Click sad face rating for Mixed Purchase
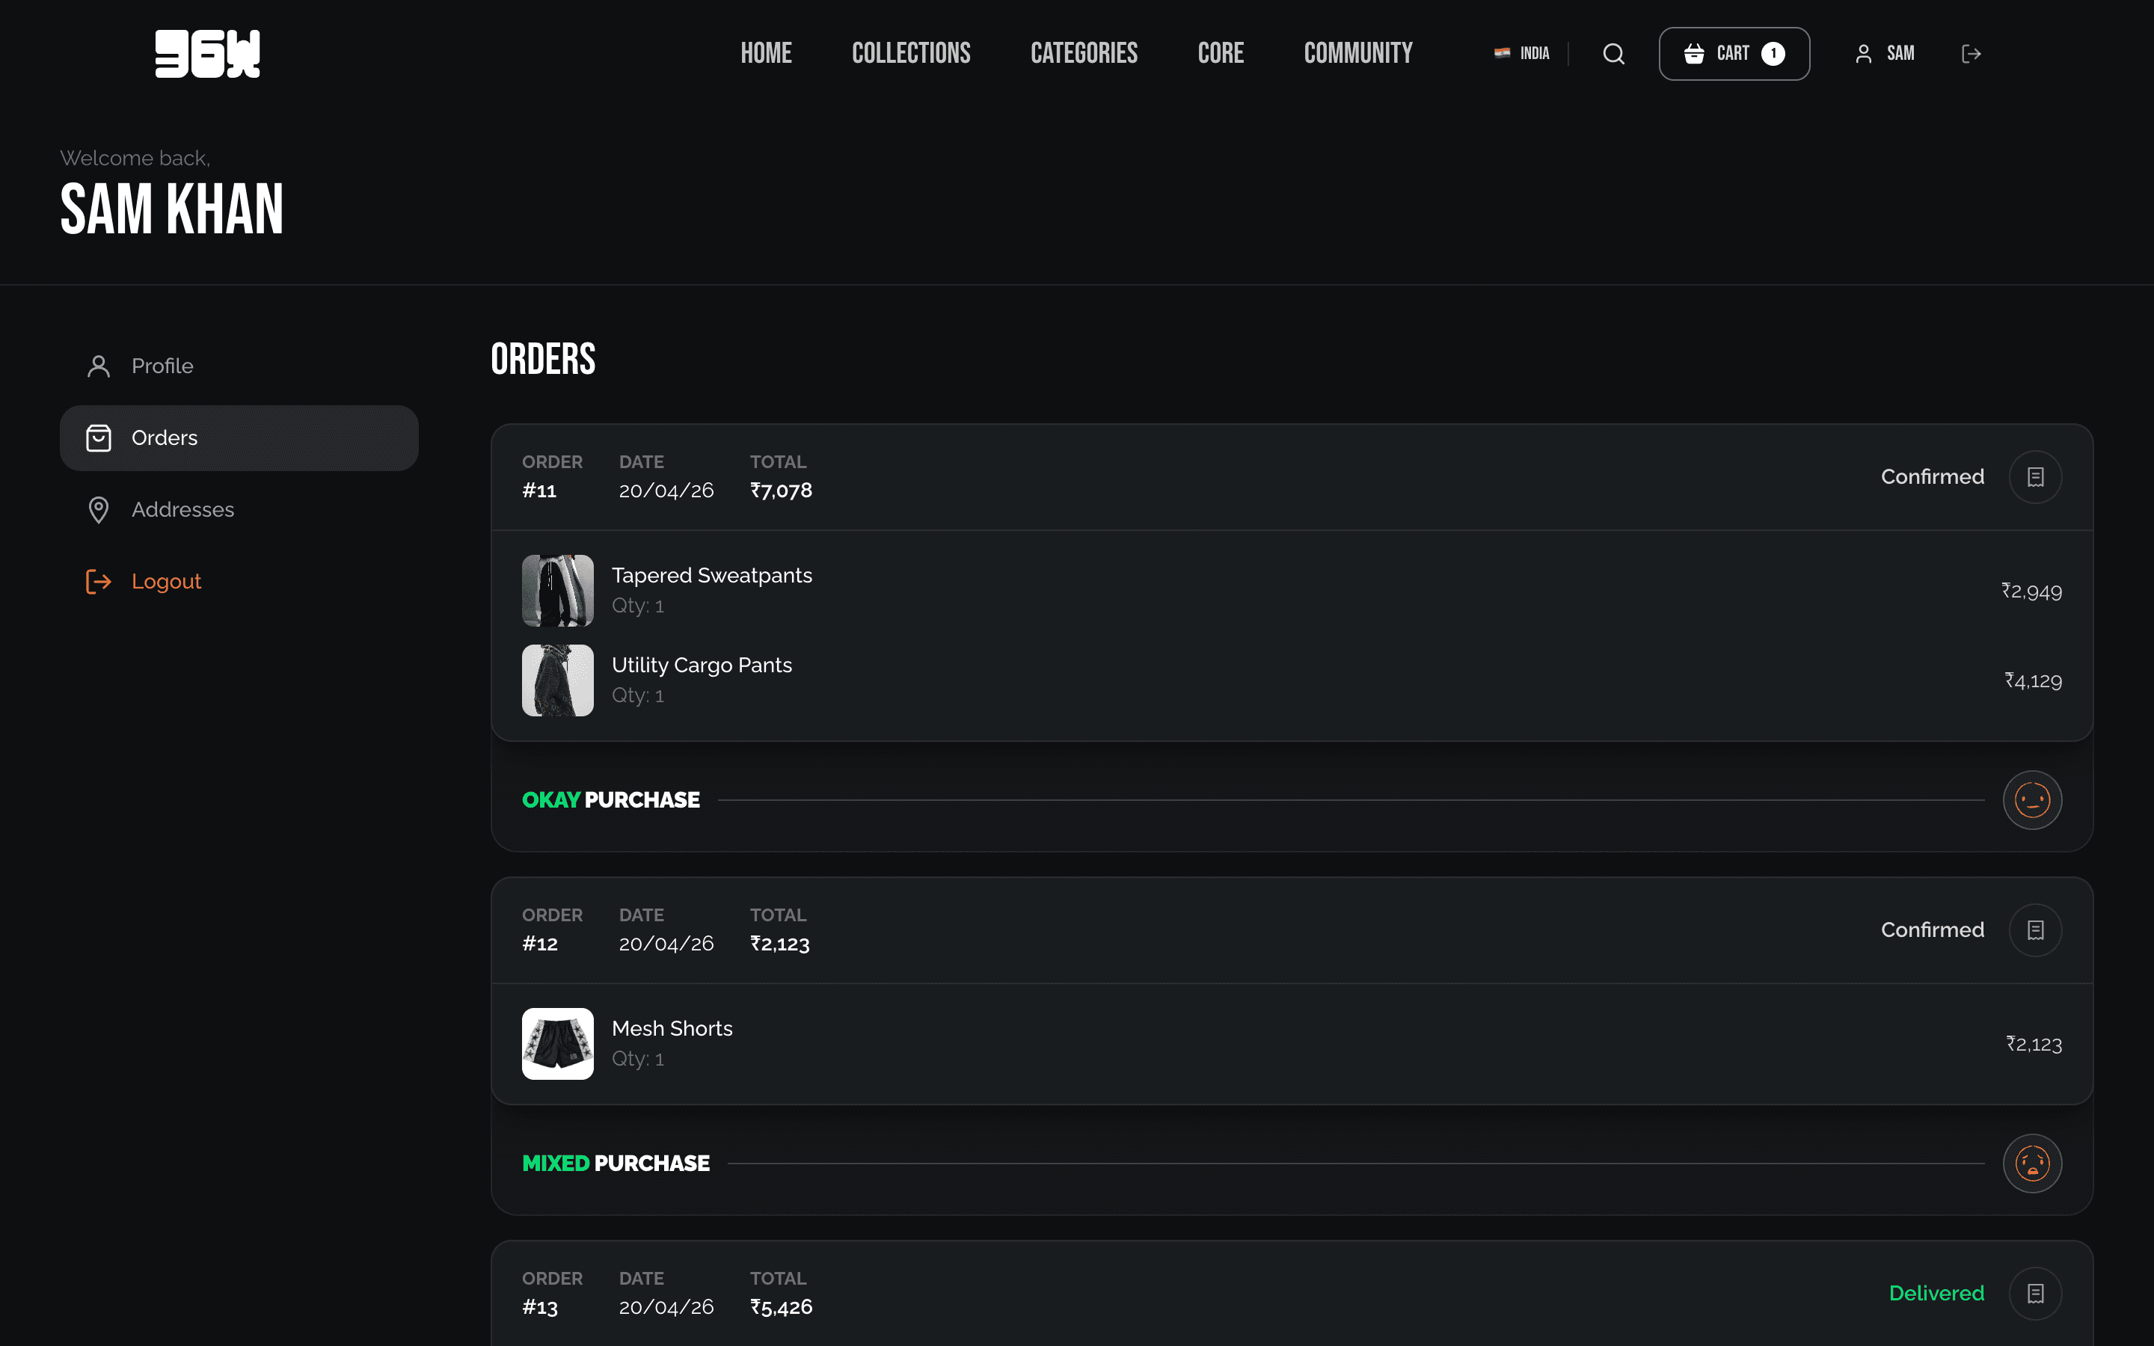The image size is (2154, 1346). [x=2032, y=1164]
